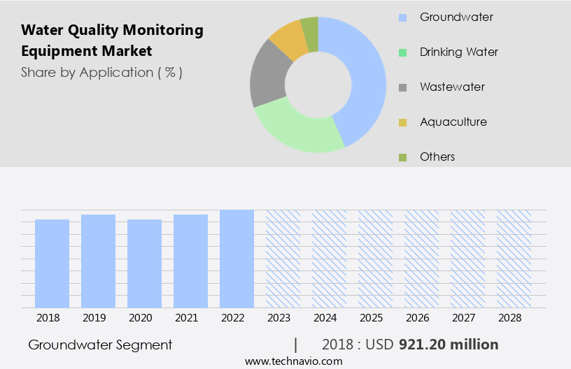Screen dimensions: 571x369
Task: Click the USD 921.20 million value
Action: coord(449,345)
